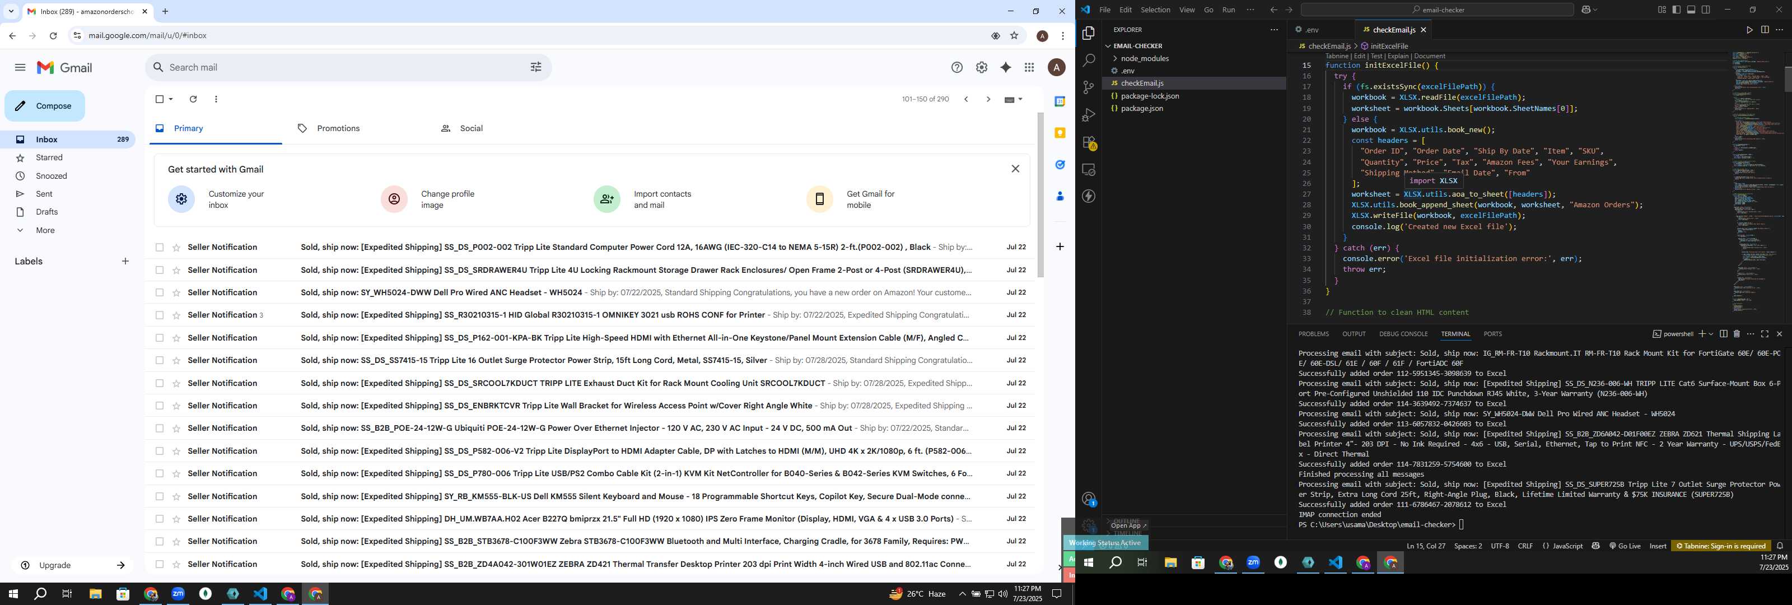Switch to the DEBUG CONSOLE panel tab
Viewport: 1792px width, 605px height.
[1403, 334]
